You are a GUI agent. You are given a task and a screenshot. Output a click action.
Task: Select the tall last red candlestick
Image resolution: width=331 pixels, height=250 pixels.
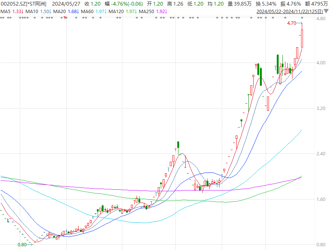(302, 39)
